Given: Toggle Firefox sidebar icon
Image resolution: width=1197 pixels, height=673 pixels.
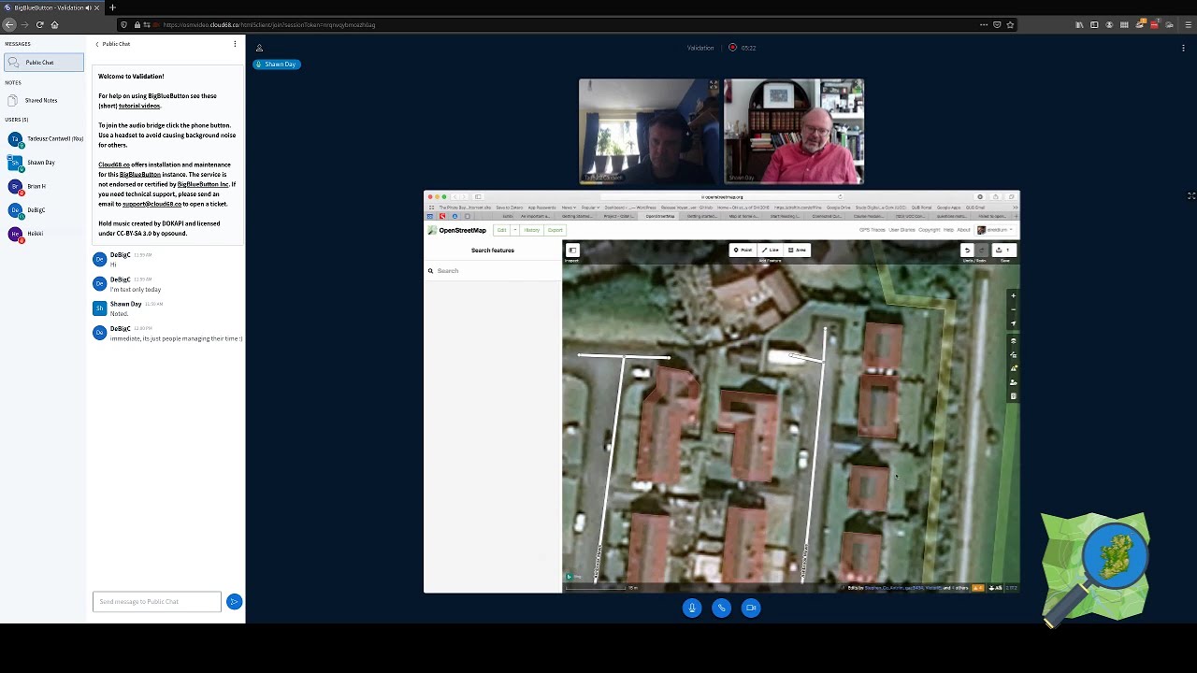Looking at the screenshot, I should click(x=1094, y=24).
